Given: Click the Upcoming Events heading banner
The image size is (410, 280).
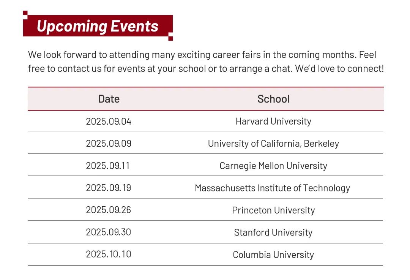Looking at the screenshot, I should (x=98, y=26).
